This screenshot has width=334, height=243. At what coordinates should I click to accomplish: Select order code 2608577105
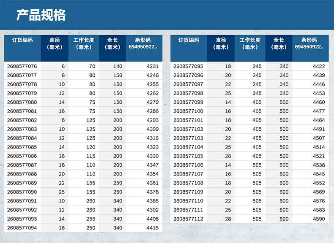(188, 156)
